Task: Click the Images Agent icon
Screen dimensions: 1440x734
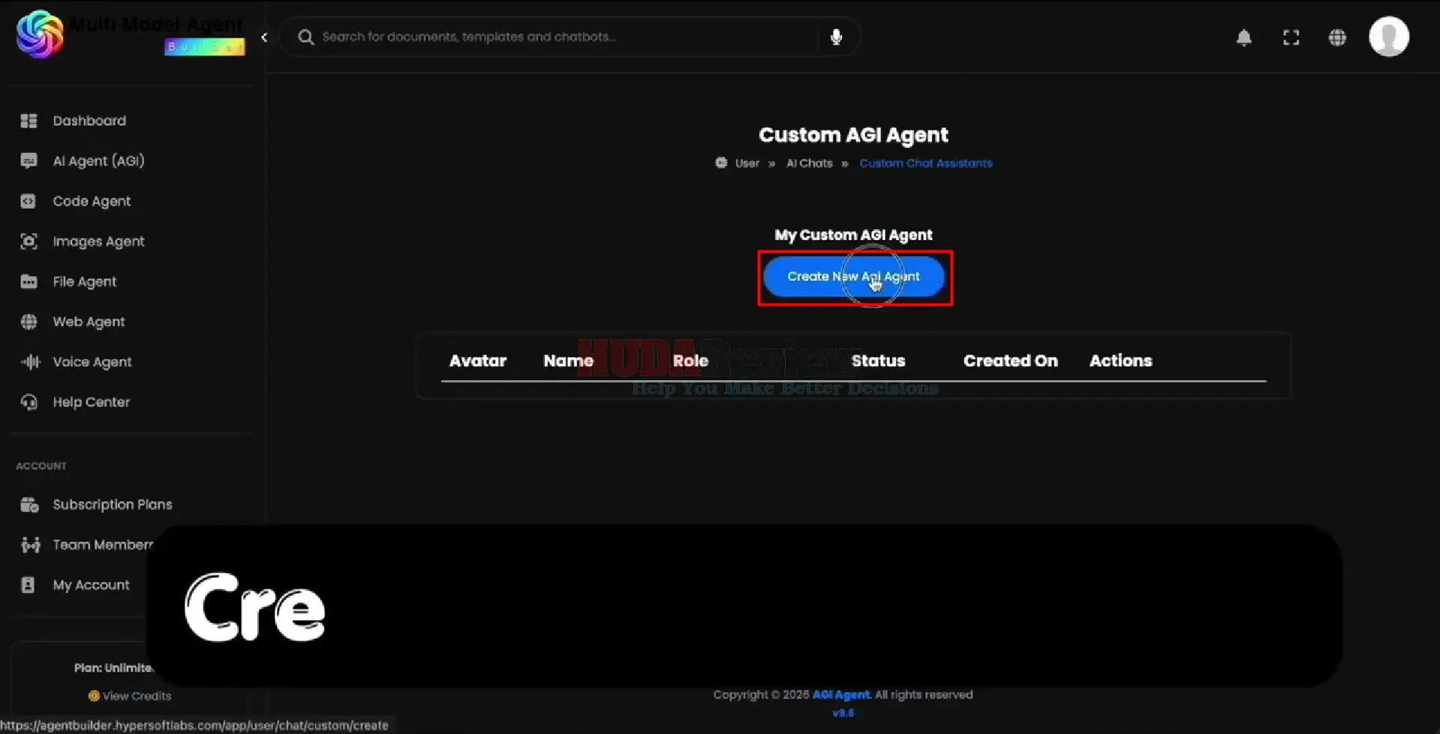Action: (x=29, y=241)
